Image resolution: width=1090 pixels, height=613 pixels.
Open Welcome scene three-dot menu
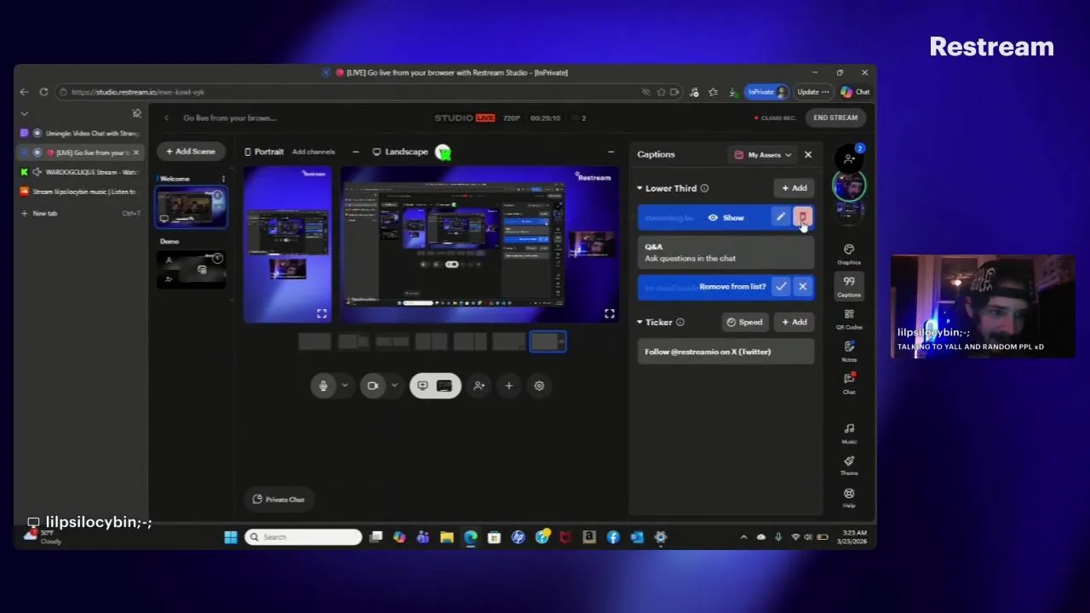tap(223, 179)
